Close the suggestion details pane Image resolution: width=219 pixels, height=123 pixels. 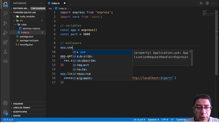tap(190, 52)
